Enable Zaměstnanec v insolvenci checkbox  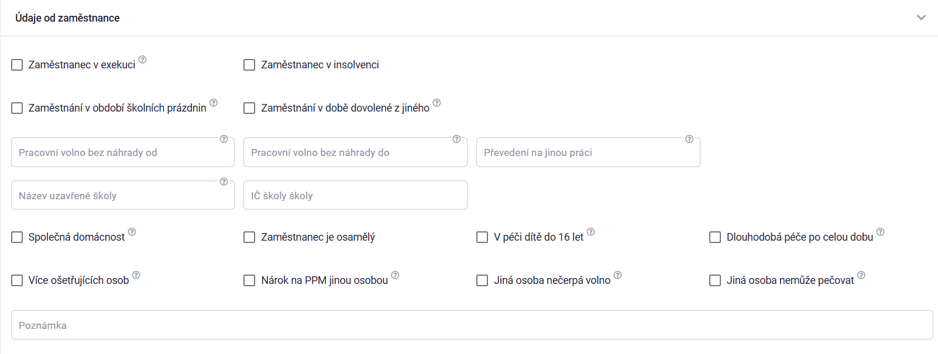[x=249, y=65]
